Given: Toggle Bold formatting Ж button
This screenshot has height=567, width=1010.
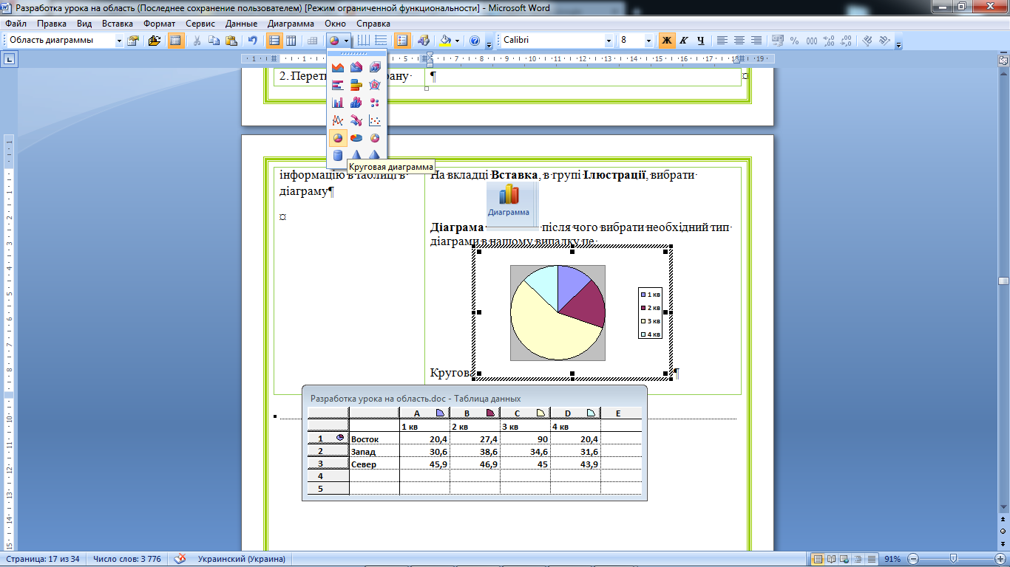Looking at the screenshot, I should click(x=667, y=41).
